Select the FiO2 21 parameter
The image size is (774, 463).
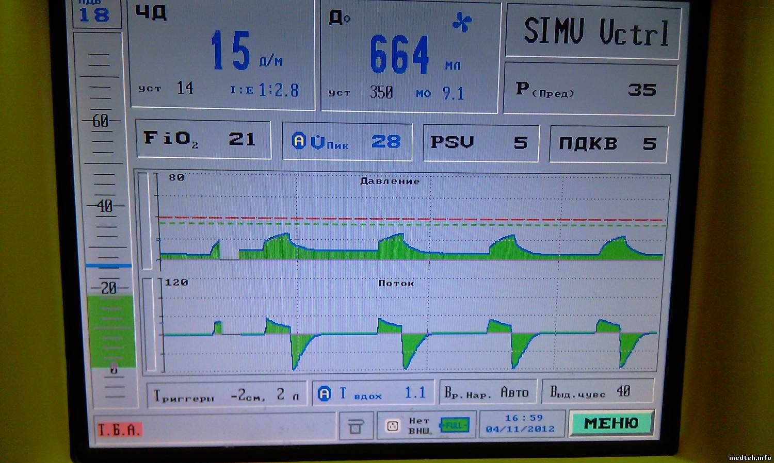tap(203, 139)
